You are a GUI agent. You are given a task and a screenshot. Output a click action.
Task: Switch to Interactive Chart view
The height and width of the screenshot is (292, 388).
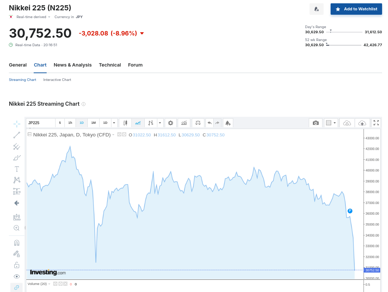pos(57,80)
